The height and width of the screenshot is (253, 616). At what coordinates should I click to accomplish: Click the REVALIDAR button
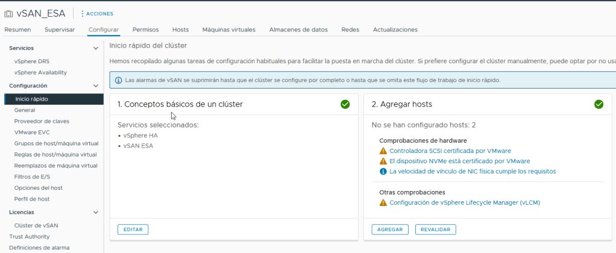point(435,230)
